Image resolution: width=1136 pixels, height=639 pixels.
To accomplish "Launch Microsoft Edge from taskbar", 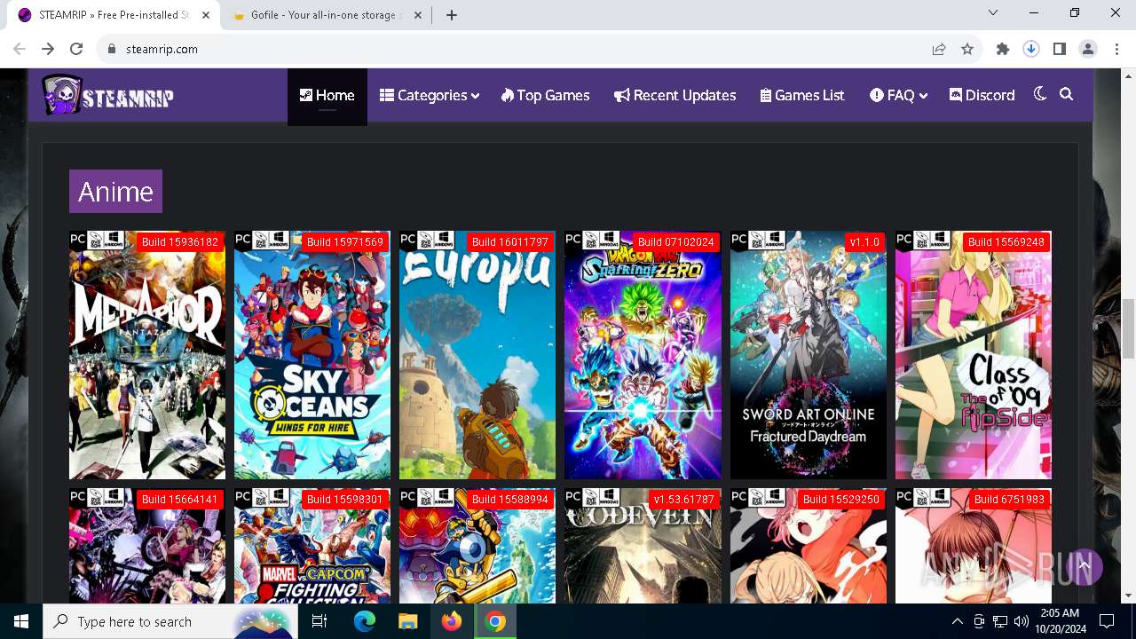I will tap(365, 621).
